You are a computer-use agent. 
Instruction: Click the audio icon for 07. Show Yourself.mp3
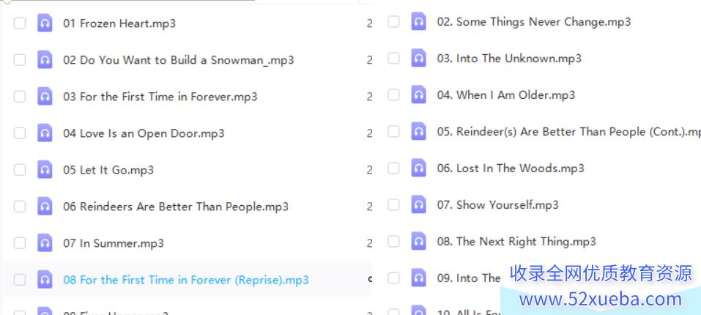[418, 204]
